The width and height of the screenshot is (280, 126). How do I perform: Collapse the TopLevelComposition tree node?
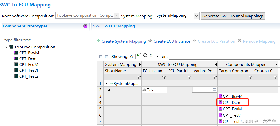(6, 47)
